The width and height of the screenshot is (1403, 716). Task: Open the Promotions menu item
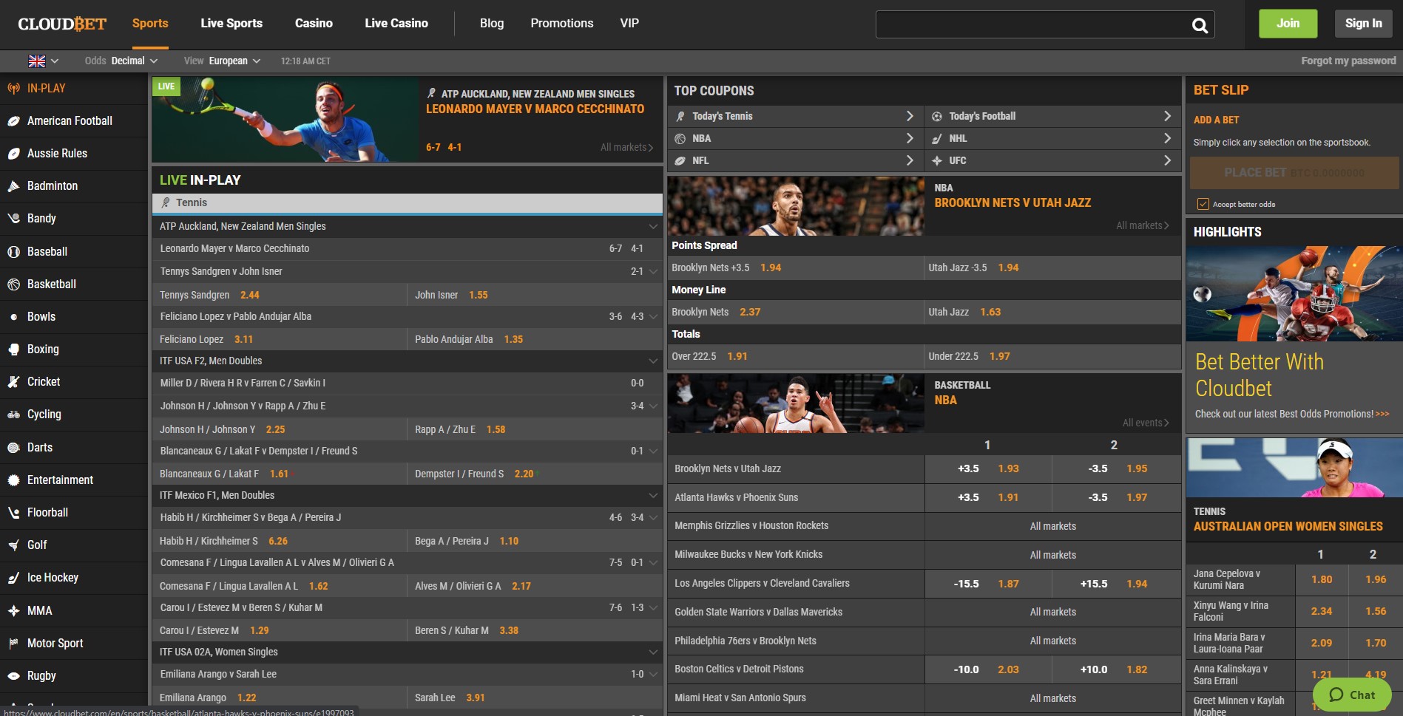562,24
